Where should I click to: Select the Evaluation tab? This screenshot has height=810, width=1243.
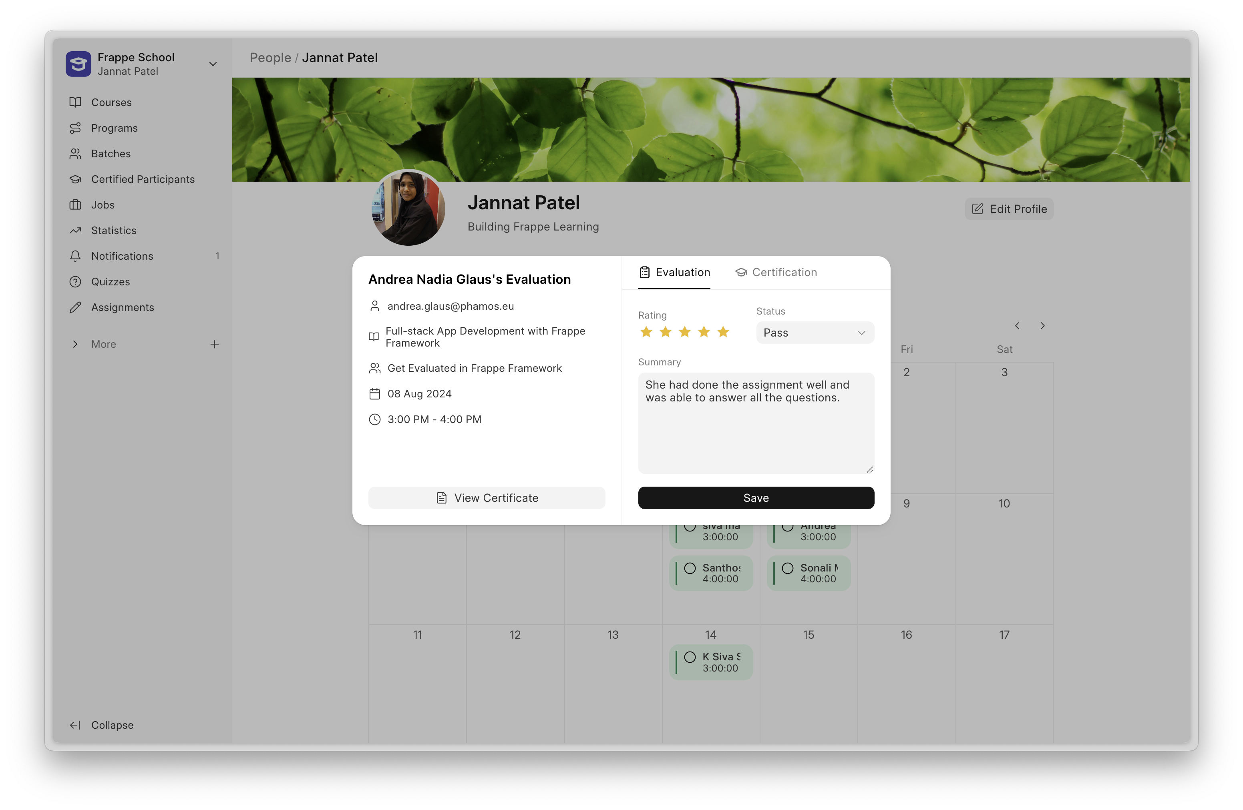[x=674, y=272]
